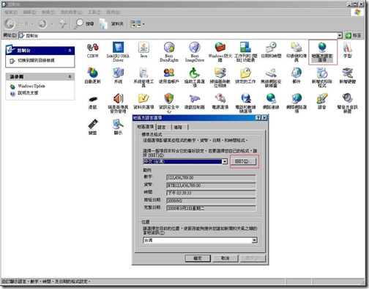Click the 資料夾 folders toolbar button

(112, 23)
